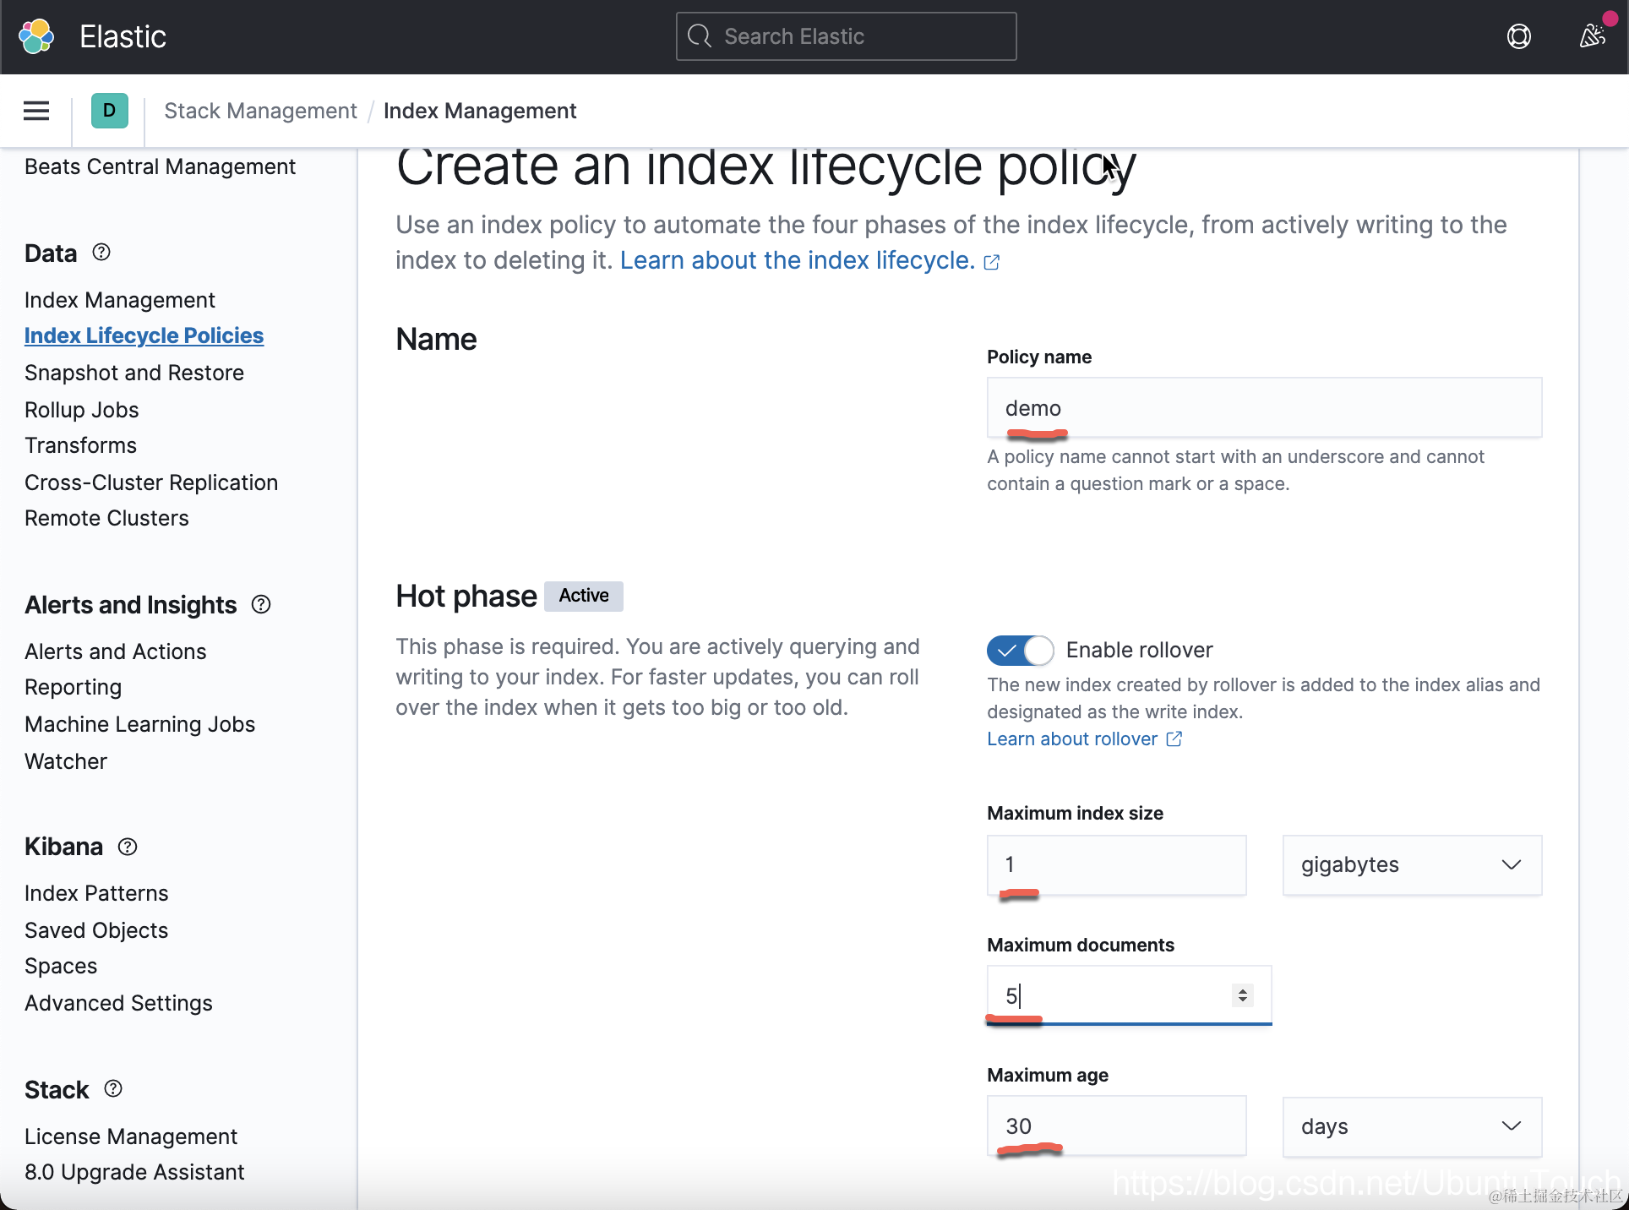
Task: Click the D space avatar
Action: pos(109,111)
